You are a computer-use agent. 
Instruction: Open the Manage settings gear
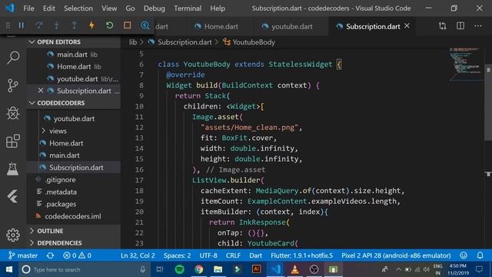click(13, 235)
